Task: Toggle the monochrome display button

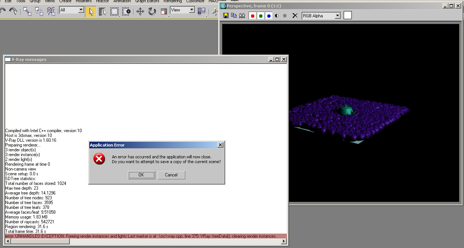Action: [285, 16]
